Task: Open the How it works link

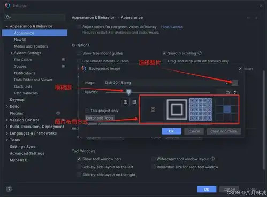Action: tap(172, 27)
